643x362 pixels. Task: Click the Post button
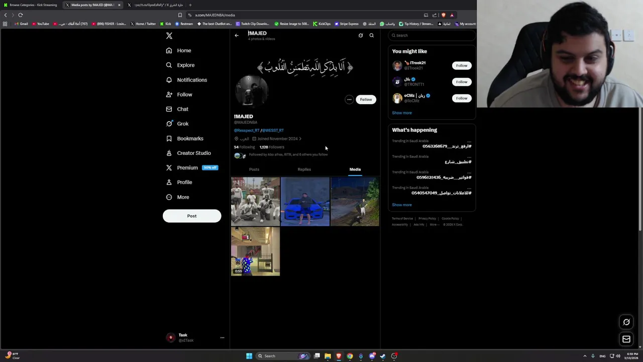pyautogui.click(x=192, y=216)
